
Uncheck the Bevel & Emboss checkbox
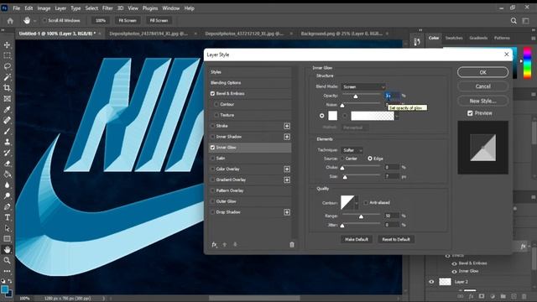coord(212,93)
